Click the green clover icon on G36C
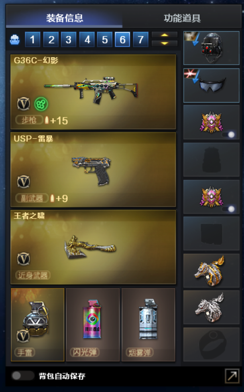The image size is (244, 392). pos(41,104)
